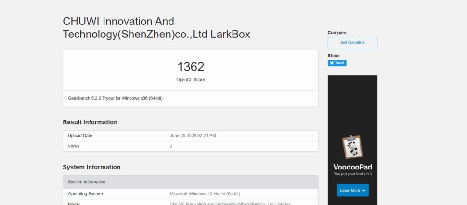Image resolution: width=467 pixels, height=205 pixels.
Task: Select Microsoft Windows 10 Home (64-bit) value
Action: [205, 194]
